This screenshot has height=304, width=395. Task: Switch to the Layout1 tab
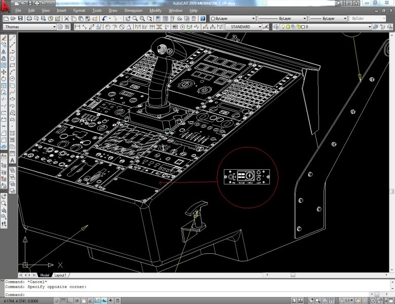[60, 275]
